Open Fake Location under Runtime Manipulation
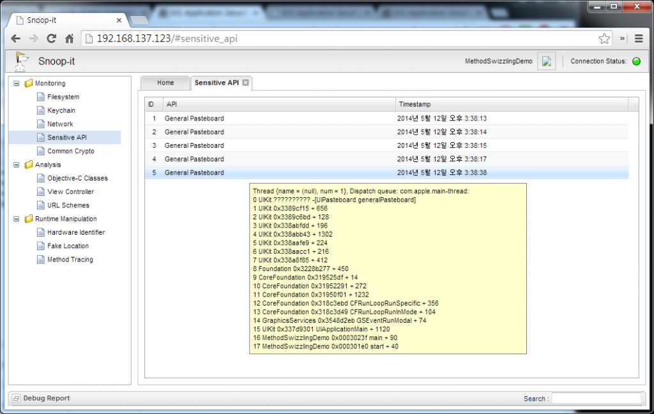The height and width of the screenshot is (414, 654). point(68,246)
